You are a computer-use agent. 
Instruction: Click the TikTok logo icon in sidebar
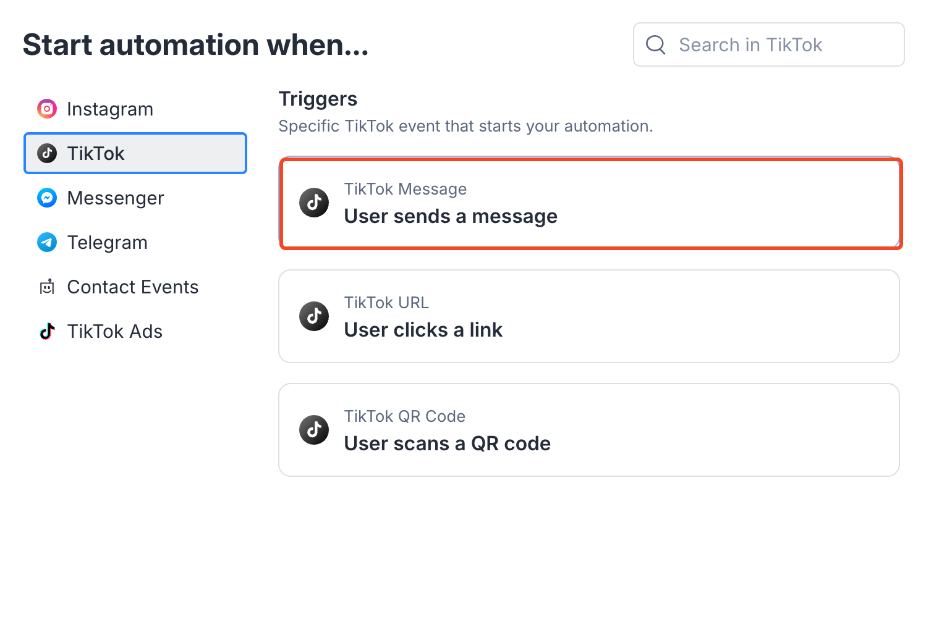tap(47, 153)
